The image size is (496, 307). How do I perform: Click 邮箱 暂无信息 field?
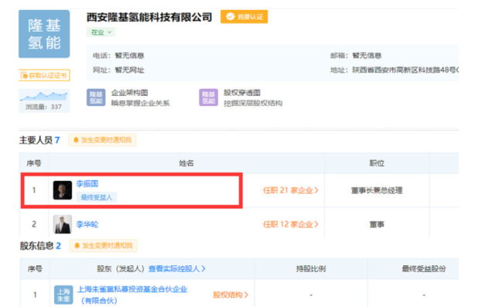[x=356, y=56]
